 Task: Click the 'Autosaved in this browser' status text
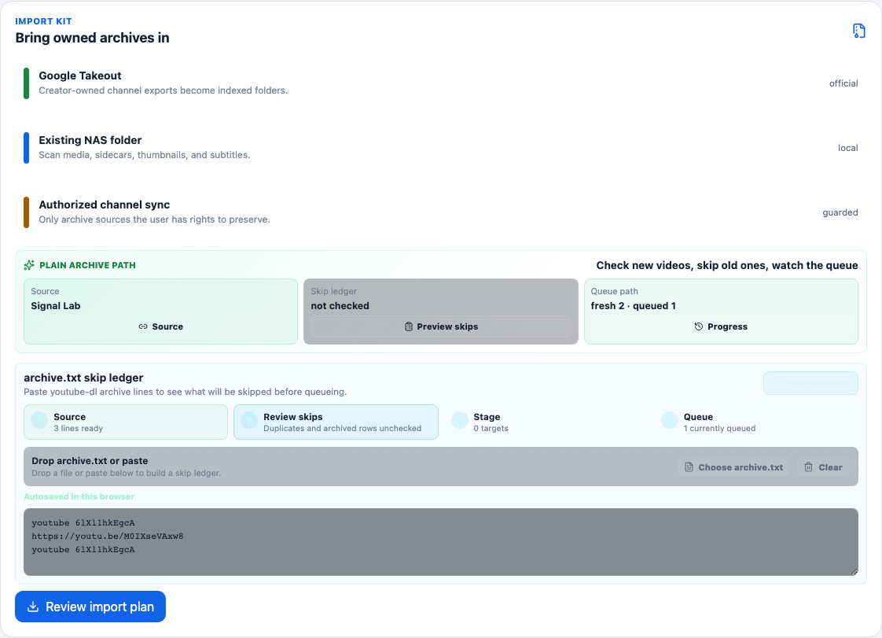pos(79,496)
